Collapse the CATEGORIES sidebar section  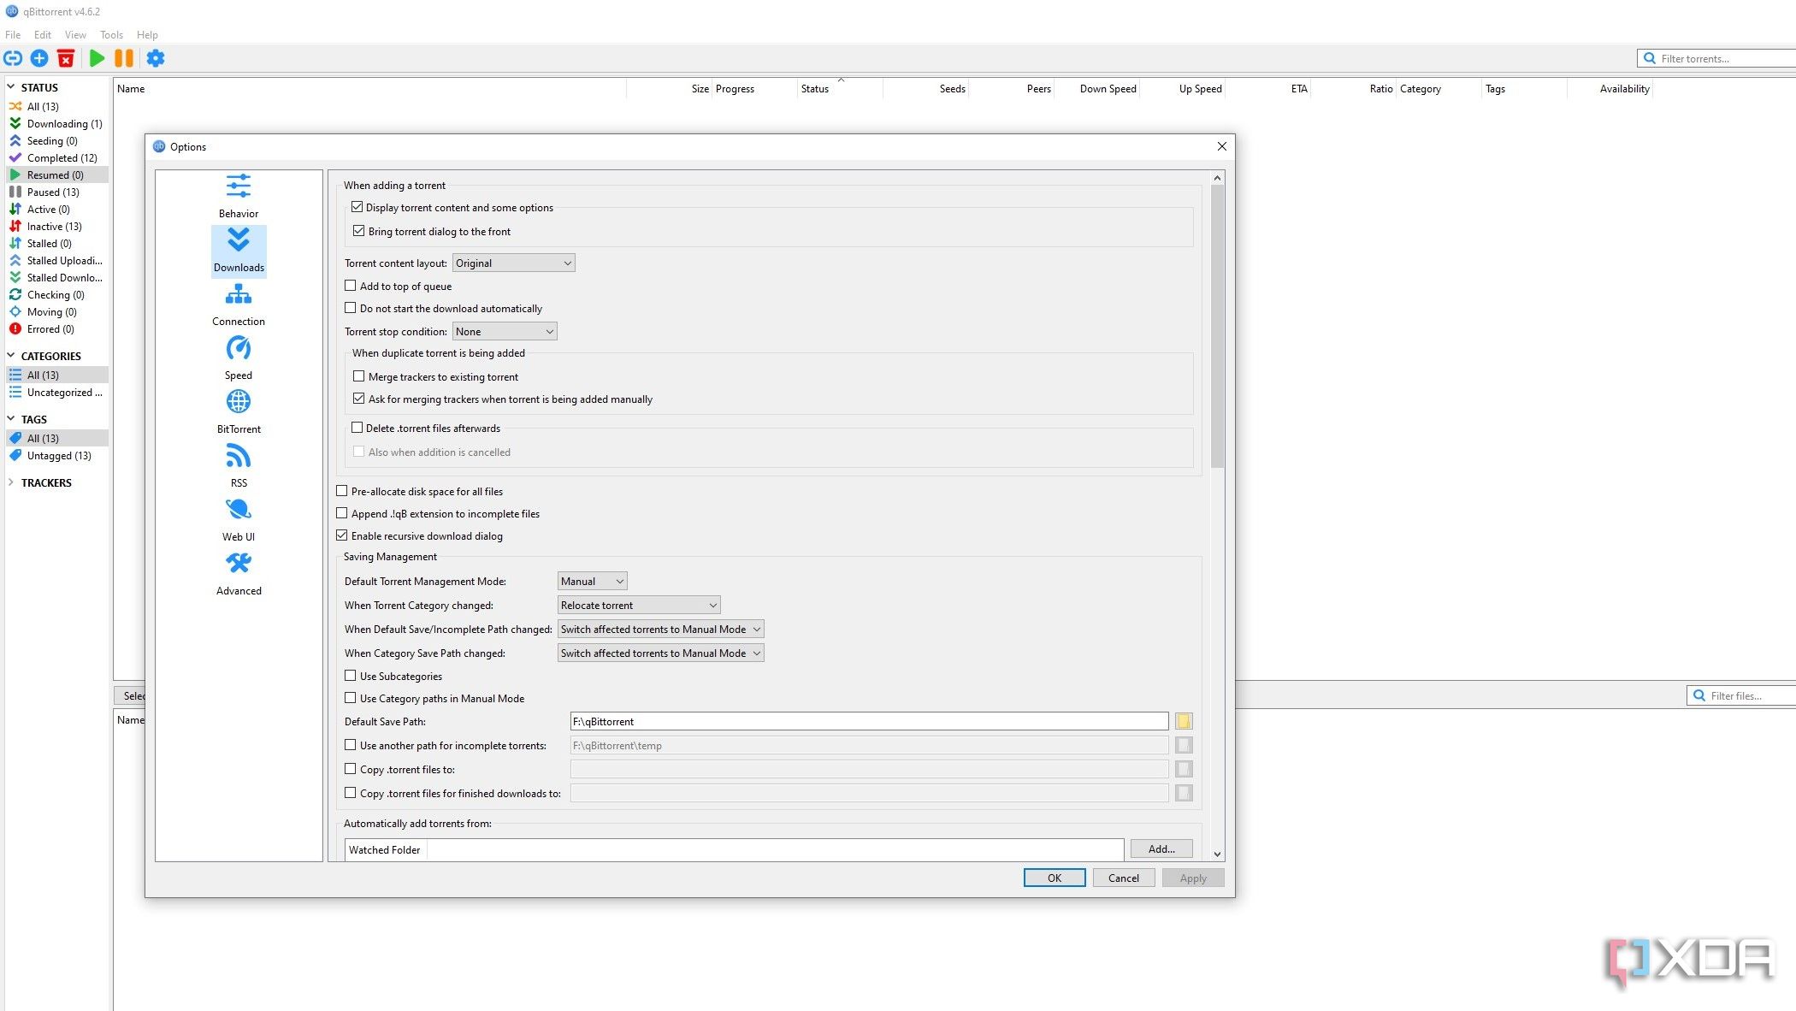11,356
